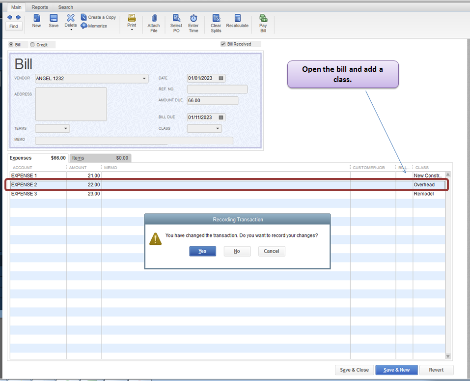Screen dimensions: 470x381
Task: Select the Credit radio button
Action: (32, 45)
